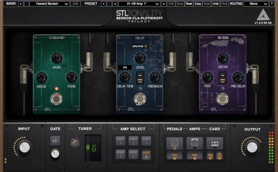Click the noise gate waveform icon
Viewport: 278px width, 172px height.
pyautogui.click(x=55, y=141)
